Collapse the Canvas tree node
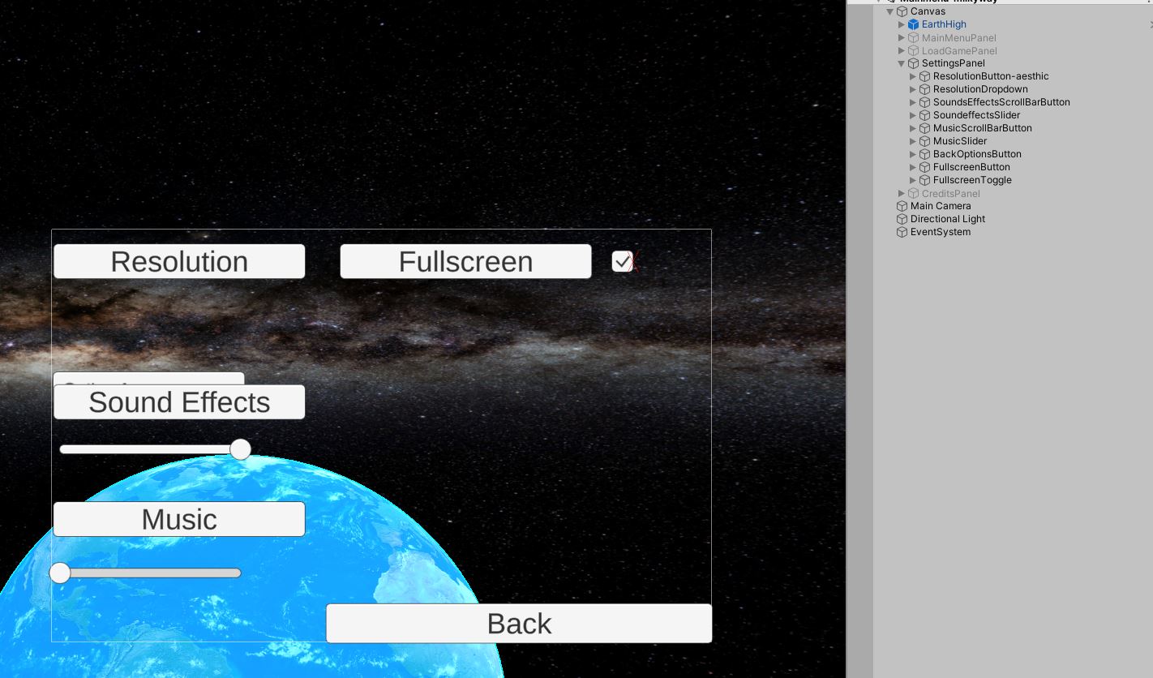Screen dimensions: 1153x678 click(x=889, y=11)
